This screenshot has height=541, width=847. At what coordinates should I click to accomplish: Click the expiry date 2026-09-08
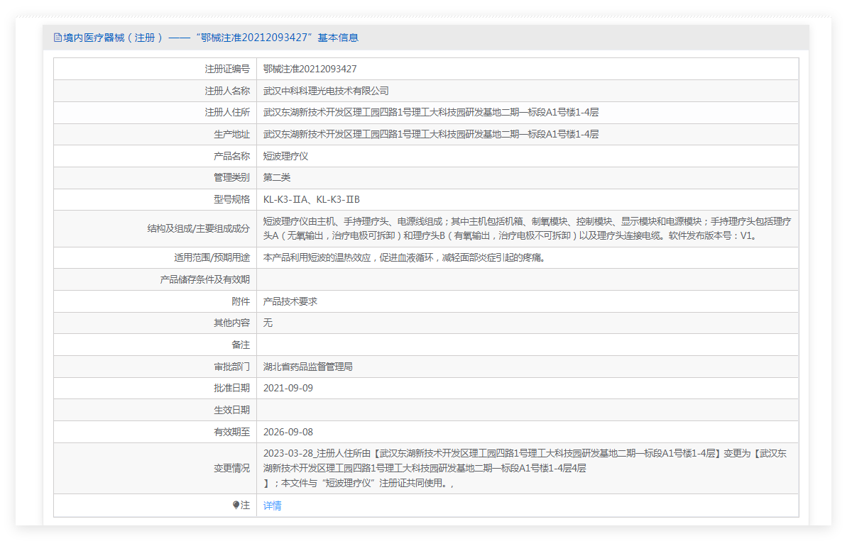click(x=288, y=432)
